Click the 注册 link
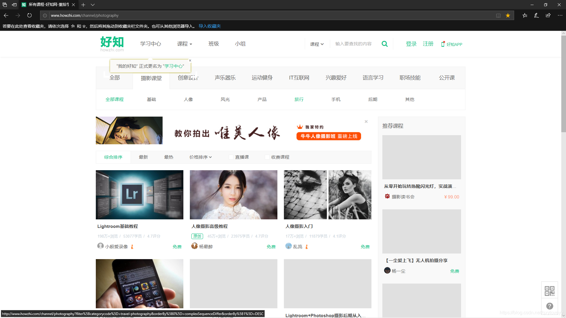 (428, 44)
